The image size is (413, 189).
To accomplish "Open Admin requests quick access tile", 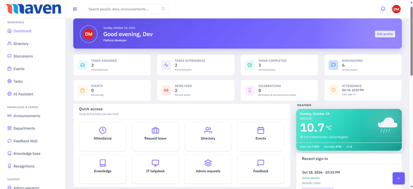I will tap(208, 169).
